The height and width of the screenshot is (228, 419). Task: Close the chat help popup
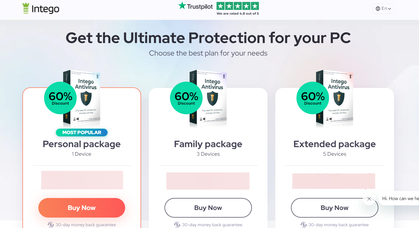pyautogui.click(x=369, y=199)
